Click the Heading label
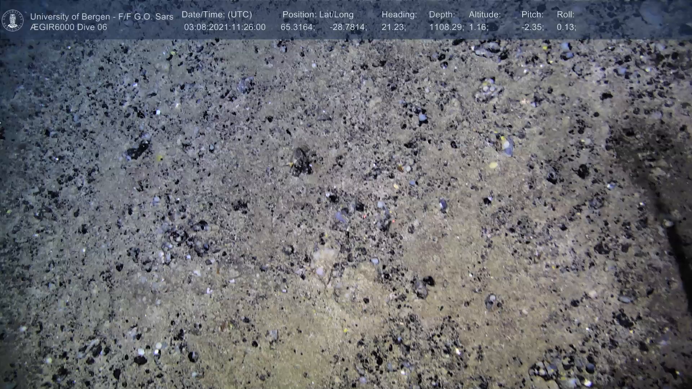Image resolution: width=692 pixels, height=389 pixels. [399, 15]
